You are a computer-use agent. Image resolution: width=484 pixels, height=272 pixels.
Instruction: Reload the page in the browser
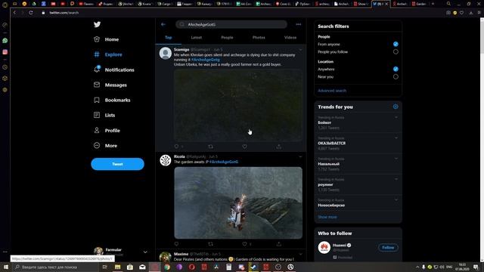[31, 13]
